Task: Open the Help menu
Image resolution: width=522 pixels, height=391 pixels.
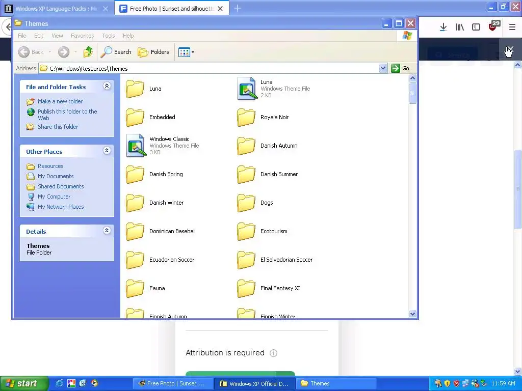Action: click(128, 36)
